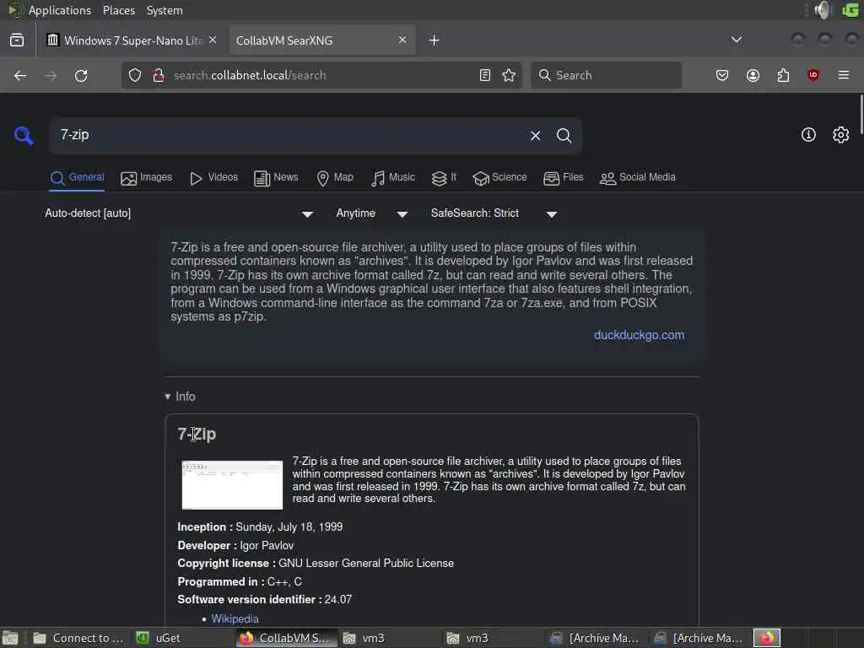Open SearXNG preferences gear
The width and height of the screenshot is (864, 648).
pyautogui.click(x=841, y=135)
